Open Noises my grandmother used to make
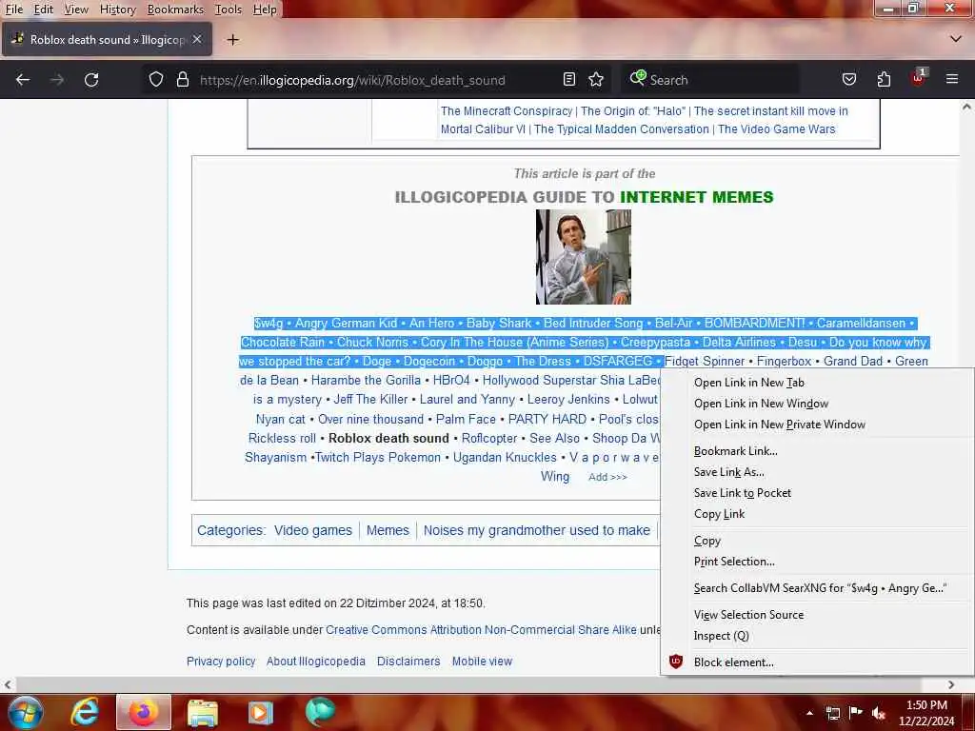The width and height of the screenshot is (975, 731). pyautogui.click(x=537, y=530)
